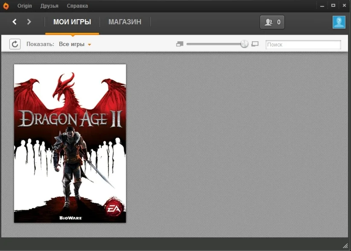Screen dimensions: 351x251
Task: Open the Друзья menu
Action: click(50, 6)
